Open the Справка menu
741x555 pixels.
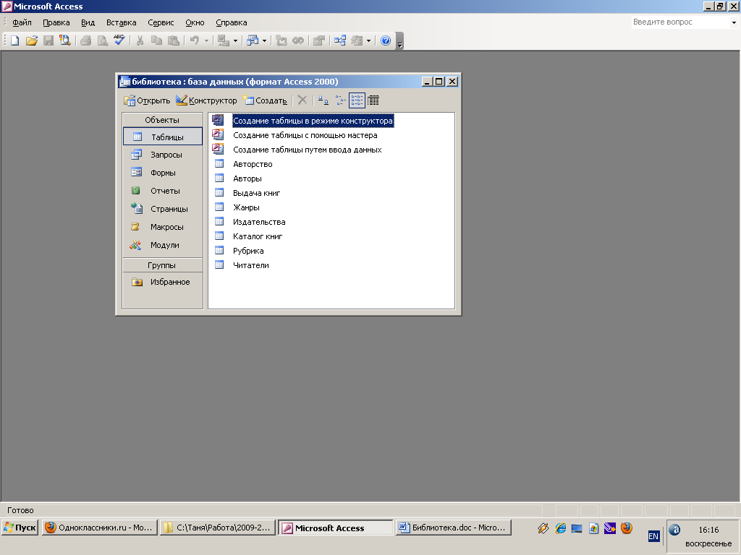coord(231,22)
